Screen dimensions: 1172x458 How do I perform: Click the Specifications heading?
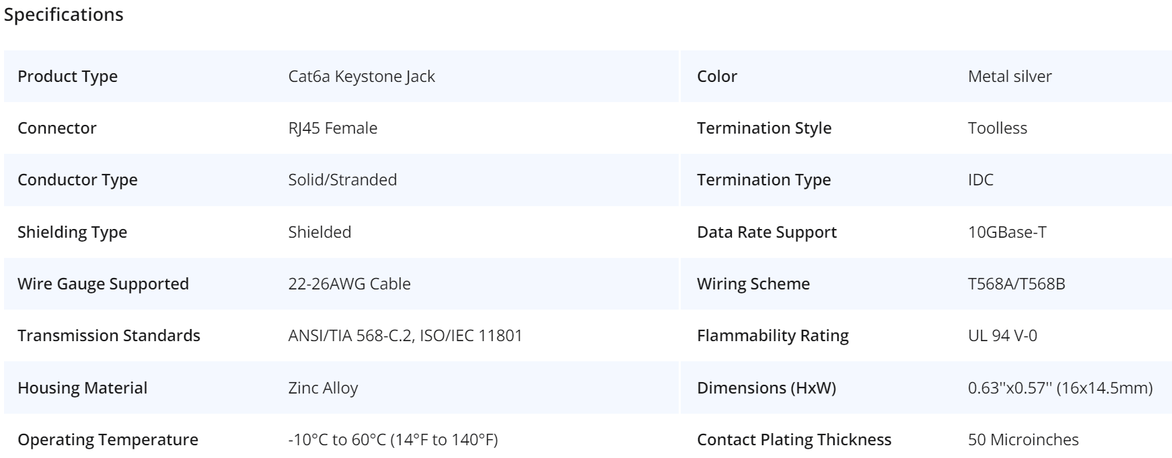[64, 15]
